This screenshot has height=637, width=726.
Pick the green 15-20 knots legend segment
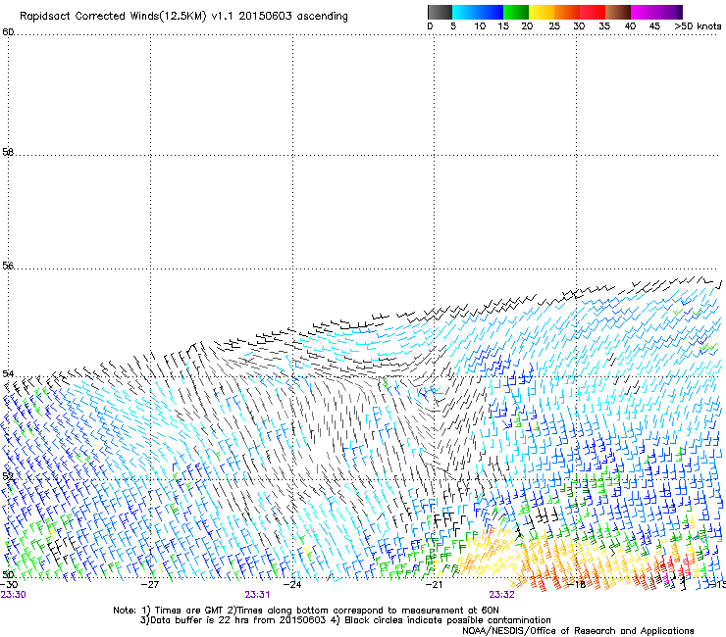pos(516,12)
